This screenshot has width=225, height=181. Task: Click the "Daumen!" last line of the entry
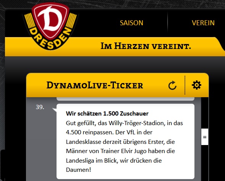point(78,170)
